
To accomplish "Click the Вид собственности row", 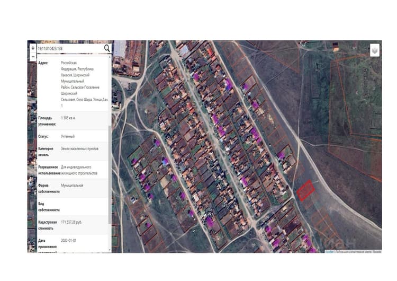I will [x=73, y=207].
